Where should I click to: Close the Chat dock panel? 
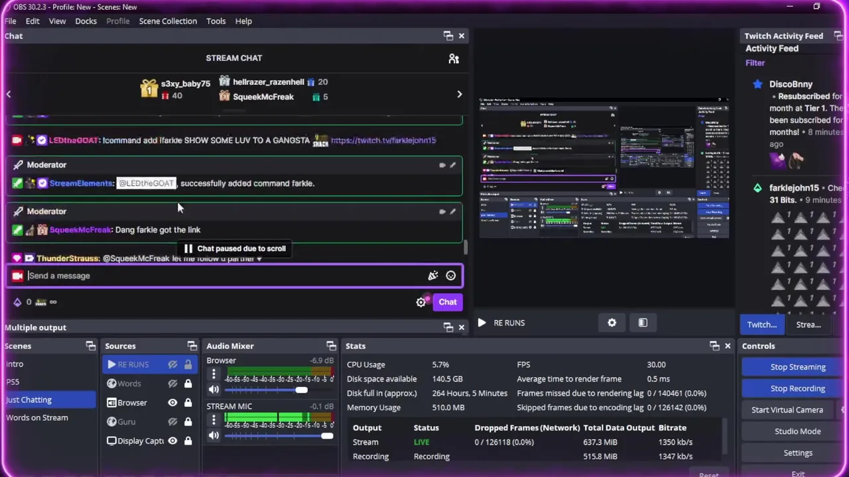tap(462, 36)
